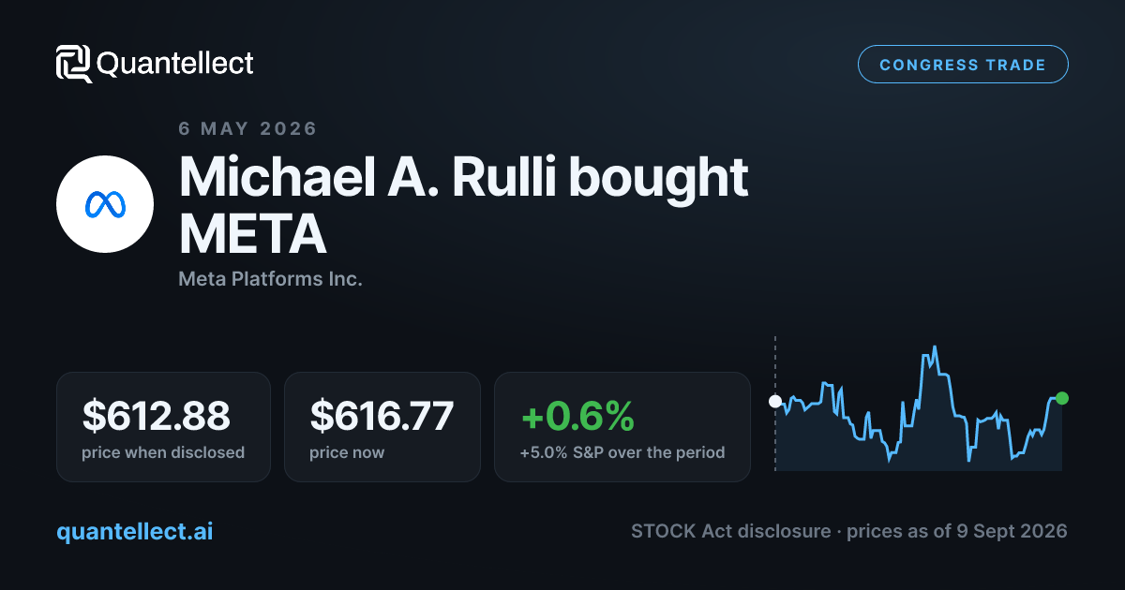The width and height of the screenshot is (1125, 590).
Task: Click the headline 'Michael A. Rulli bought'
Action: tap(464, 177)
